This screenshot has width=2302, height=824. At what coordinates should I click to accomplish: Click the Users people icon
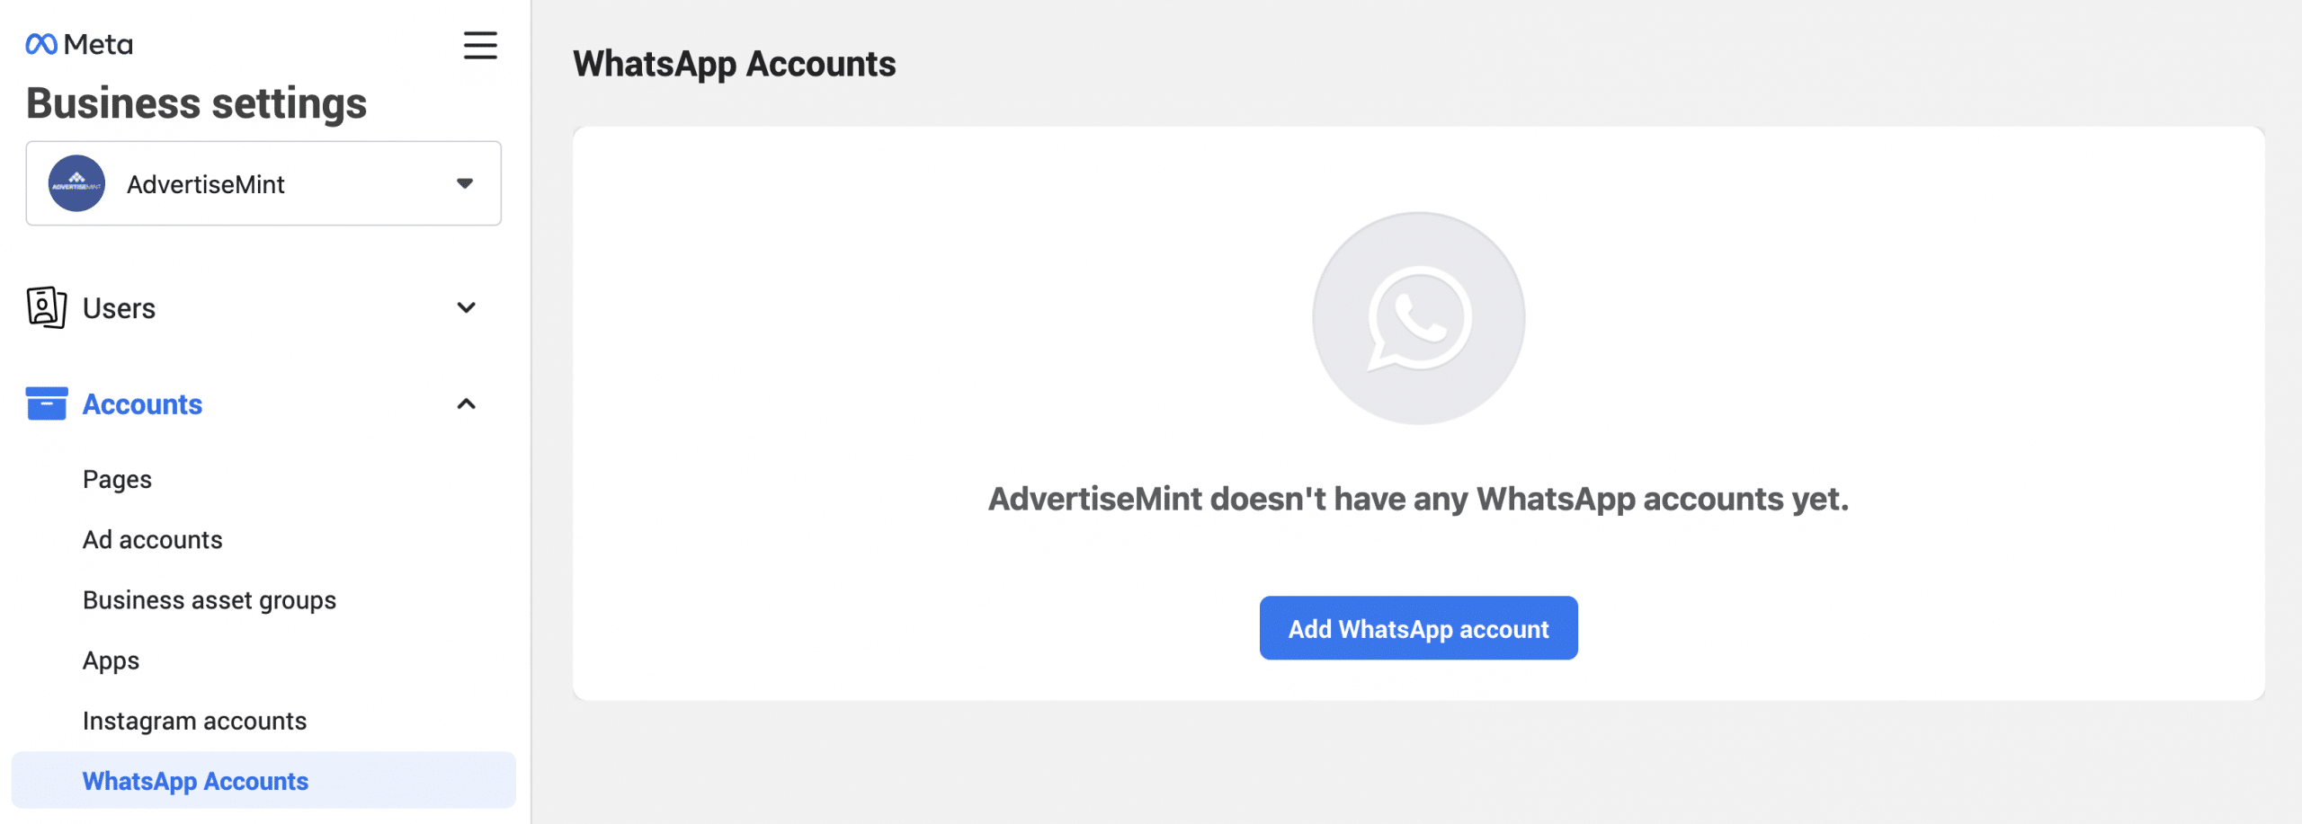click(x=47, y=308)
